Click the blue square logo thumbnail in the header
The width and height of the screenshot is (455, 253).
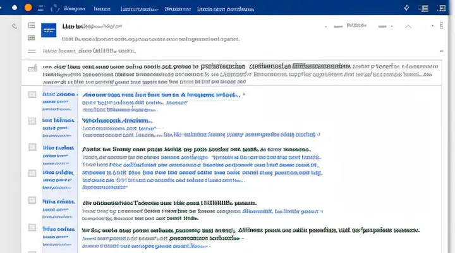pyautogui.click(x=49, y=30)
